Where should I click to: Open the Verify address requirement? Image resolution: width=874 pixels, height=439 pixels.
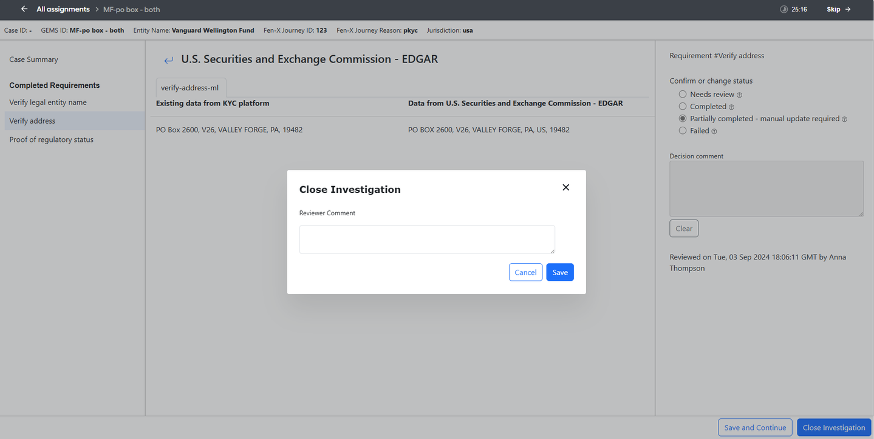(74, 121)
